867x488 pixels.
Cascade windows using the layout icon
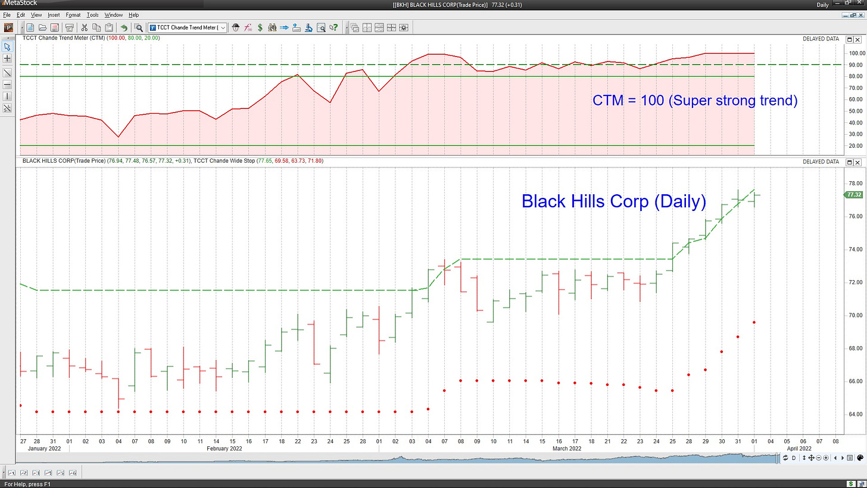(x=355, y=27)
